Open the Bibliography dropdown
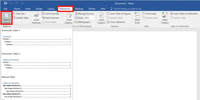Image resolution: width=200 pixels, height=100 pixels. 83,22
